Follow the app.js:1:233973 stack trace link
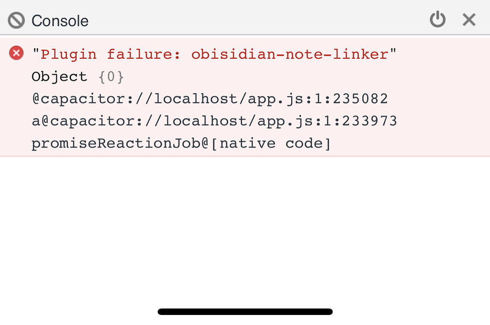 pyautogui.click(x=214, y=121)
